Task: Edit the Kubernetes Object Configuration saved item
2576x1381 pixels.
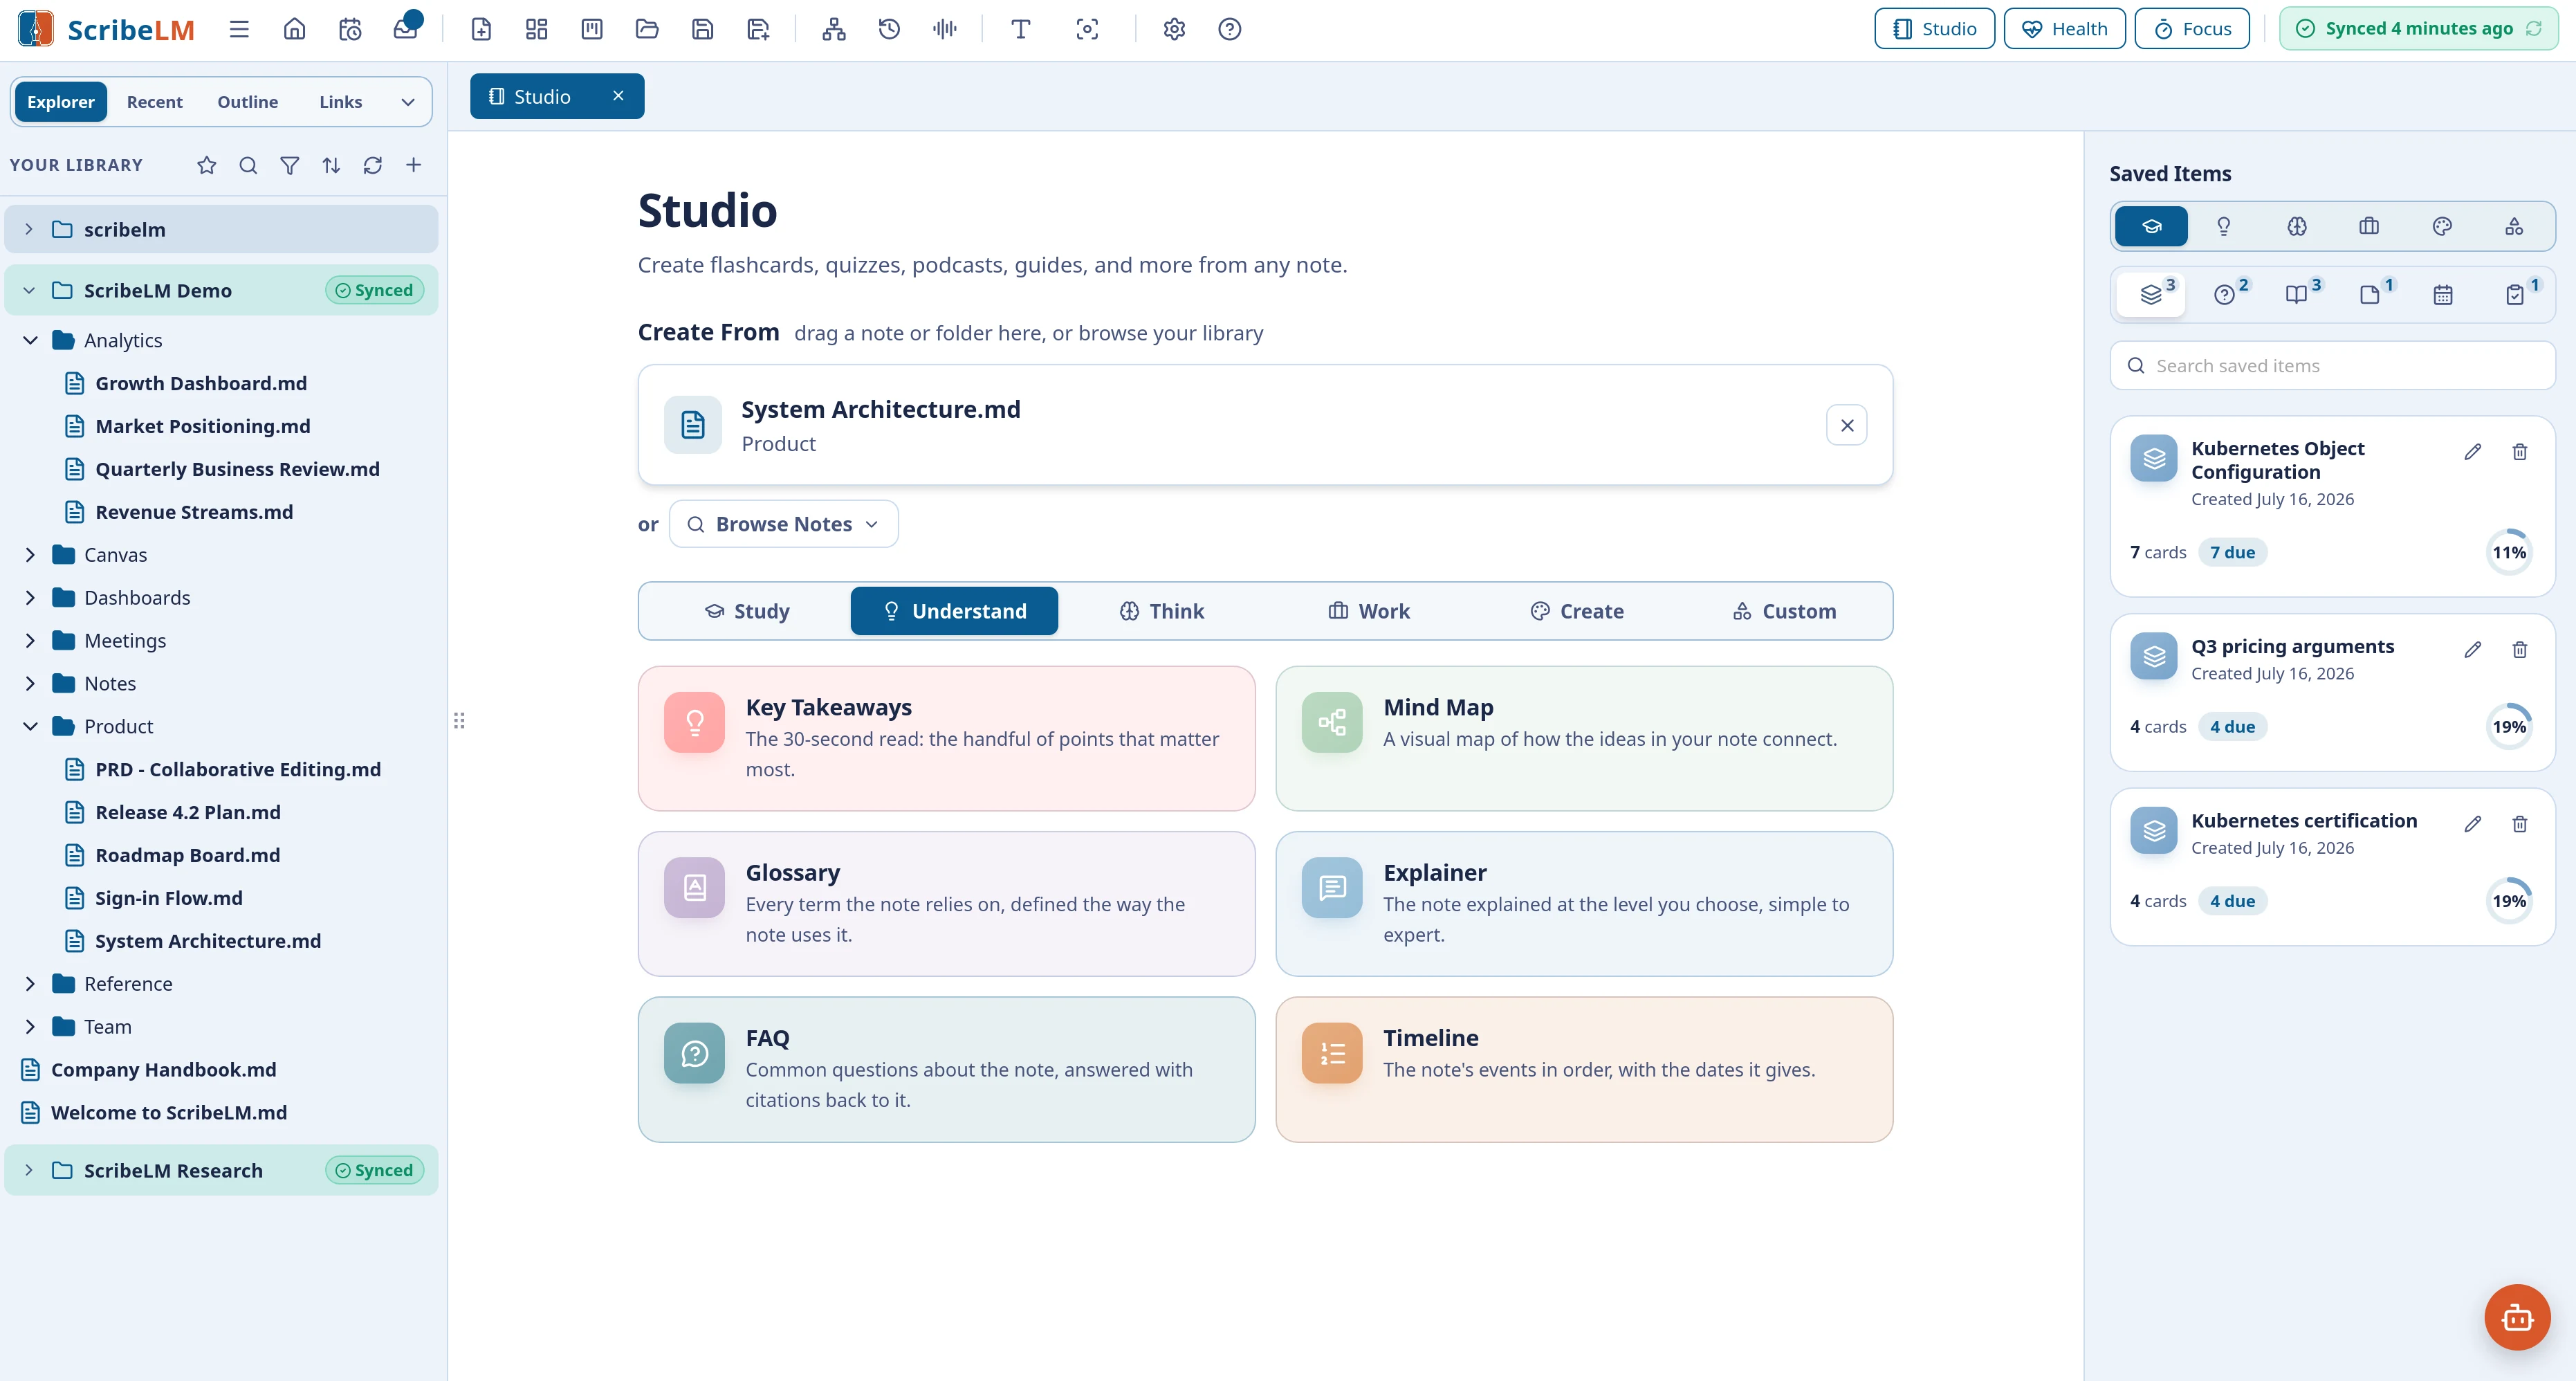Action: (2473, 452)
